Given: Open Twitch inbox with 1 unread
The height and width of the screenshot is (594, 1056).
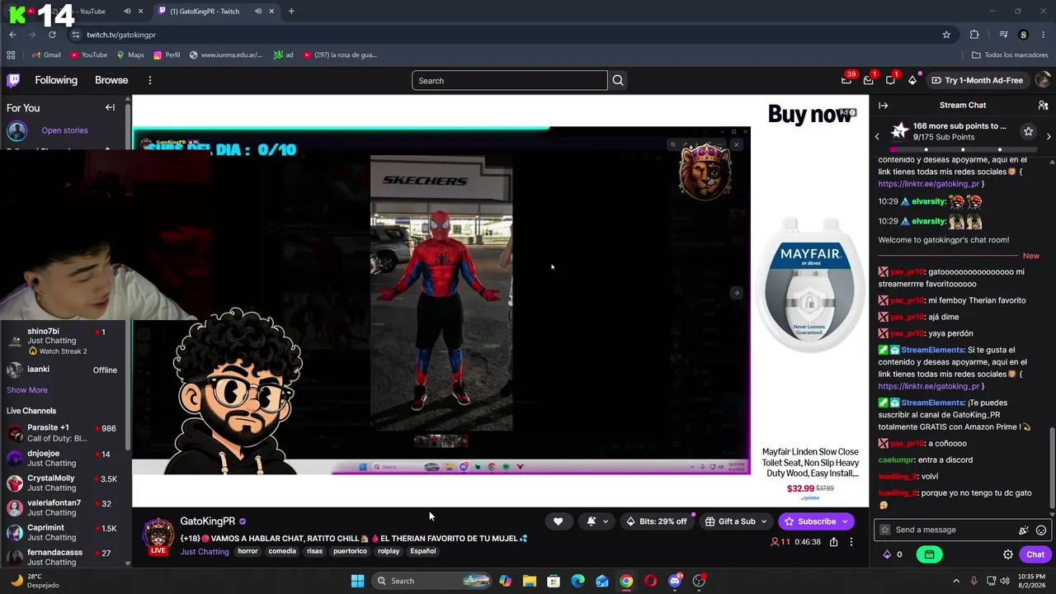Looking at the screenshot, I should 869,80.
